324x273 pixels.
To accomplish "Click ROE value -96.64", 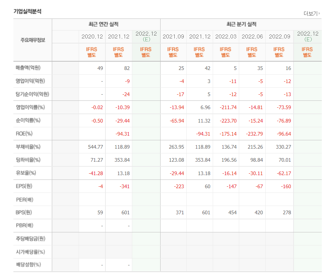I will (x=284, y=134).
